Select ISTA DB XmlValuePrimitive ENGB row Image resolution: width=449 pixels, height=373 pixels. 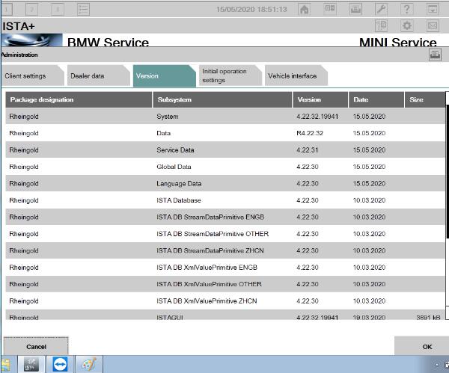click(225, 267)
